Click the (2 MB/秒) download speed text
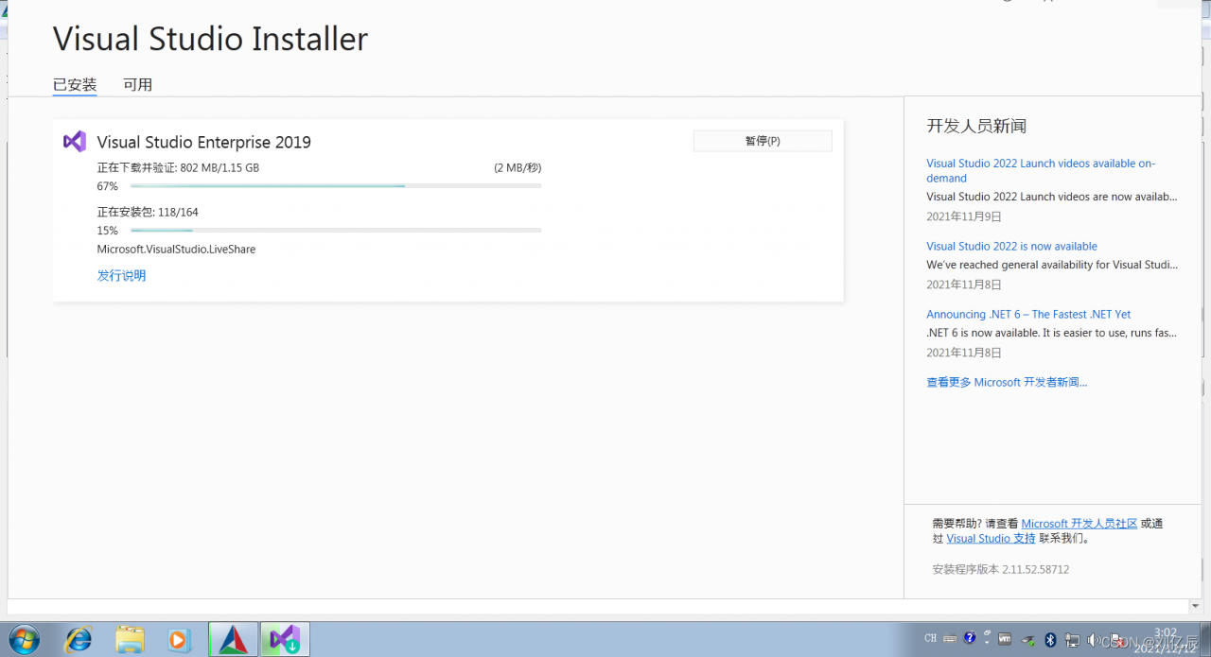The height and width of the screenshot is (657, 1211). 518,167
